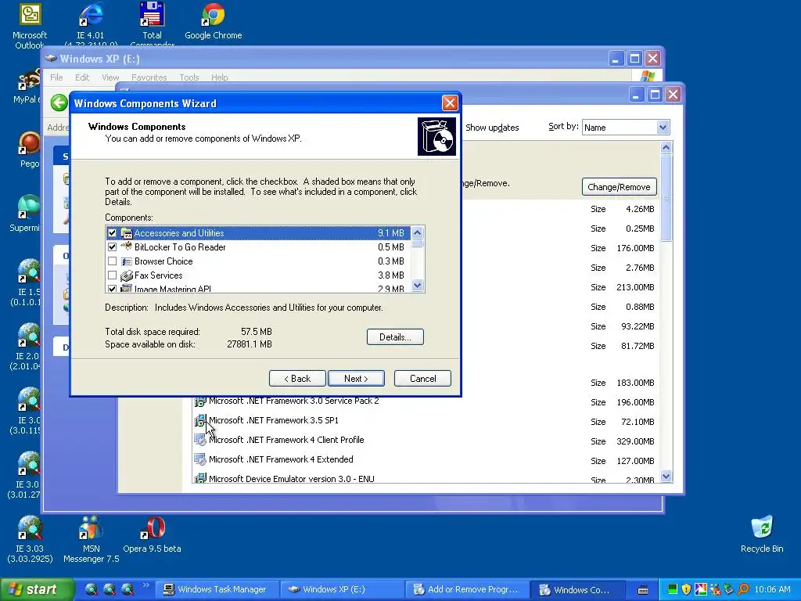Open the Favorites menu in Windows XP (E:) window
This screenshot has width=801, height=601.
[149, 77]
